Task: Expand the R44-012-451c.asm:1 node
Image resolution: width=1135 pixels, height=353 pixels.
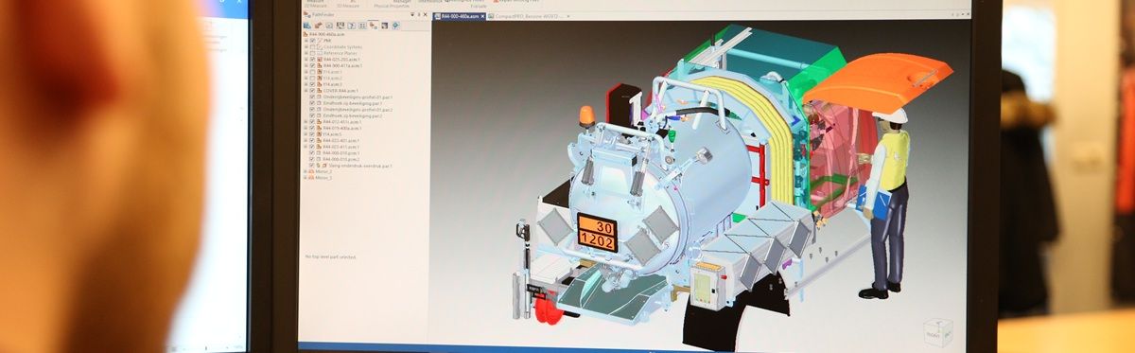Action: tap(306, 122)
